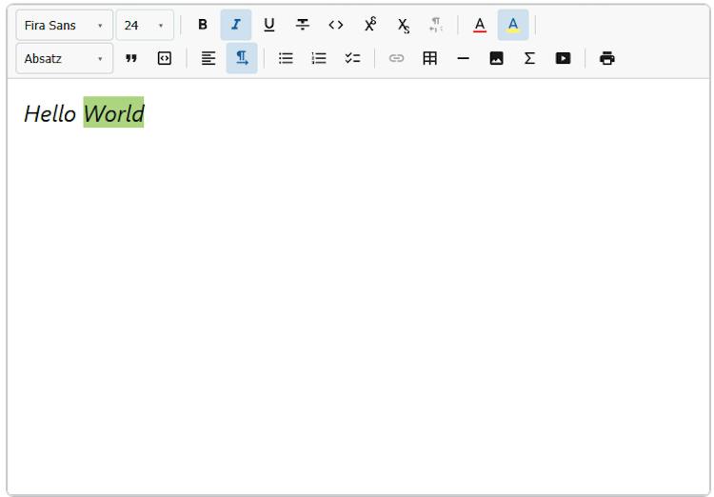Click the insert link icon
Viewport: 714px width, 497px height.
[396, 58]
